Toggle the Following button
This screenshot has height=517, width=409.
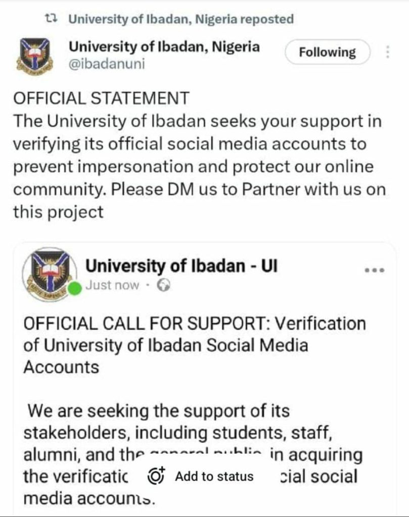[327, 52]
